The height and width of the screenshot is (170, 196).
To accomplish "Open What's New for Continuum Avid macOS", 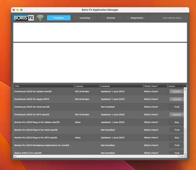I will (151, 107).
